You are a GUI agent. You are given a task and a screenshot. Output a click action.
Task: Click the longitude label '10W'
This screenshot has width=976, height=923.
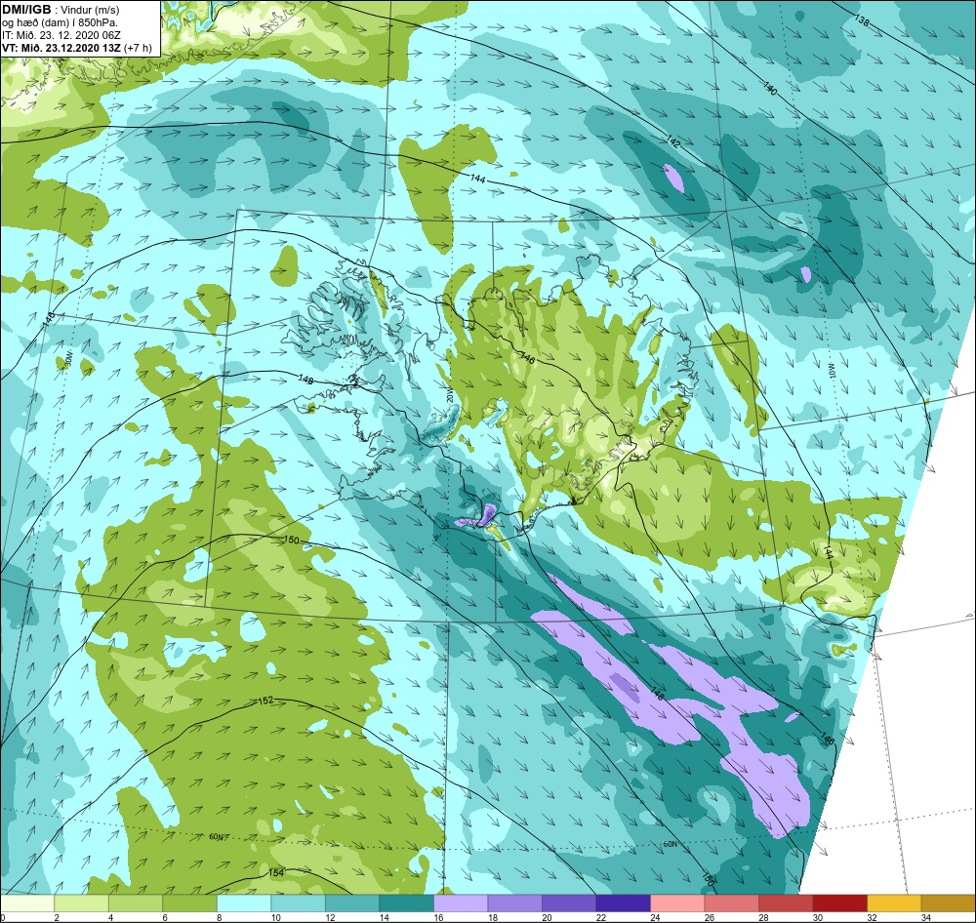coord(831,371)
